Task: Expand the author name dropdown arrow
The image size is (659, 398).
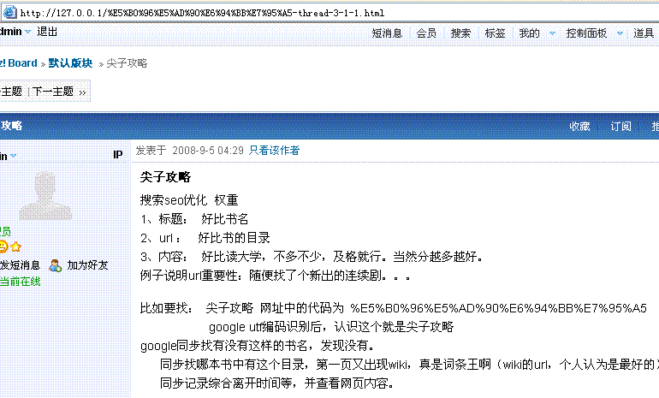Action: [x=14, y=156]
